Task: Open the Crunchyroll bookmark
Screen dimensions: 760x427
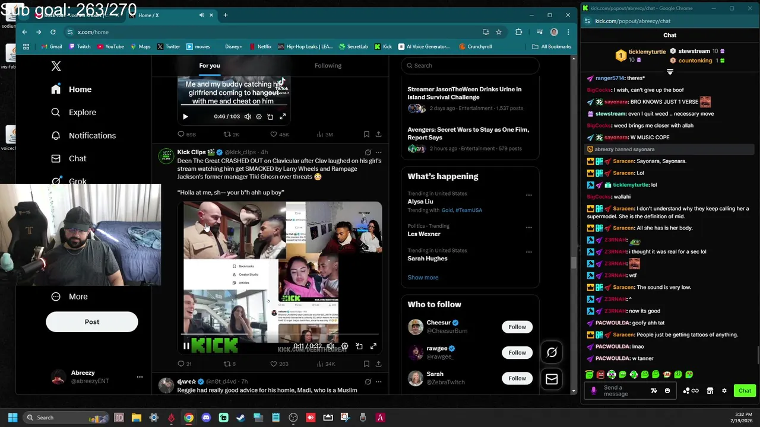Action: [x=475, y=46]
